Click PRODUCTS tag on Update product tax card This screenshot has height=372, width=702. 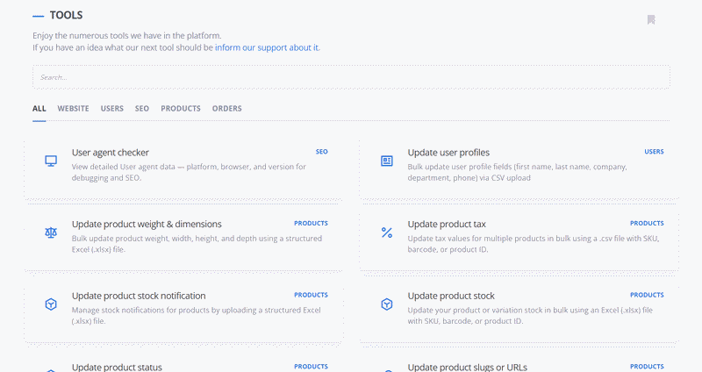point(647,224)
